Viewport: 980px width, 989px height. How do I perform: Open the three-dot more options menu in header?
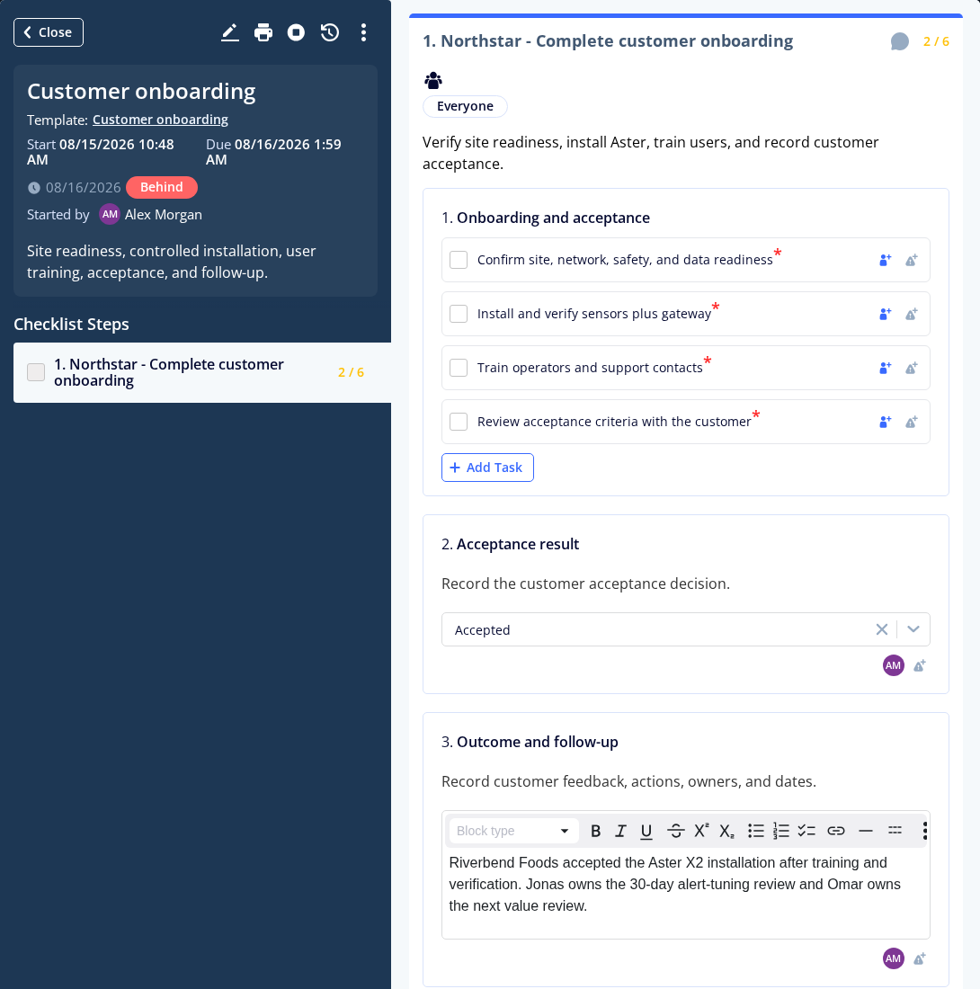pyautogui.click(x=363, y=32)
